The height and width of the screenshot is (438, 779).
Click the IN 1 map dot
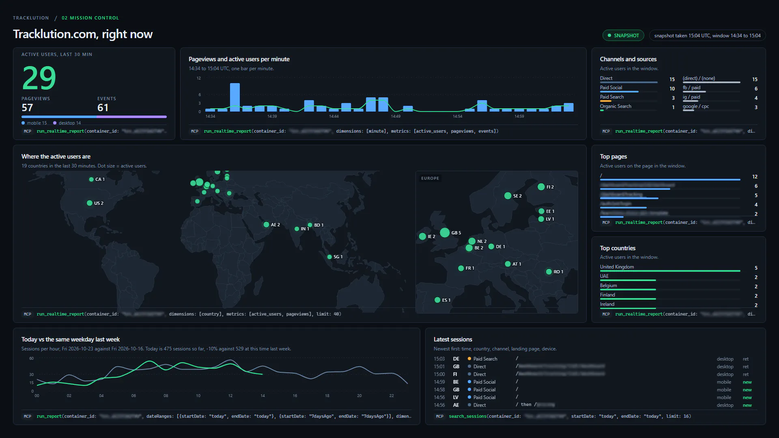(297, 229)
